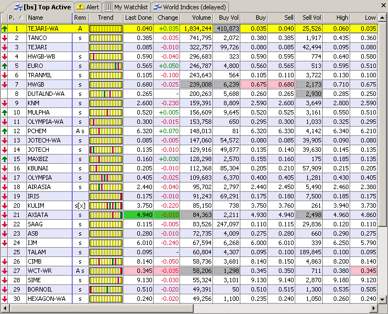Click the Low column header
Screen dimensions: 388x314
(x=364, y=18)
